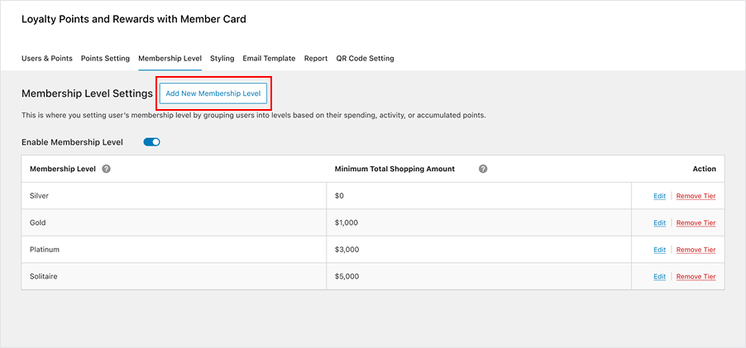Screen dimensions: 746x348
Task: Open the Email Template tab
Action: 269,59
